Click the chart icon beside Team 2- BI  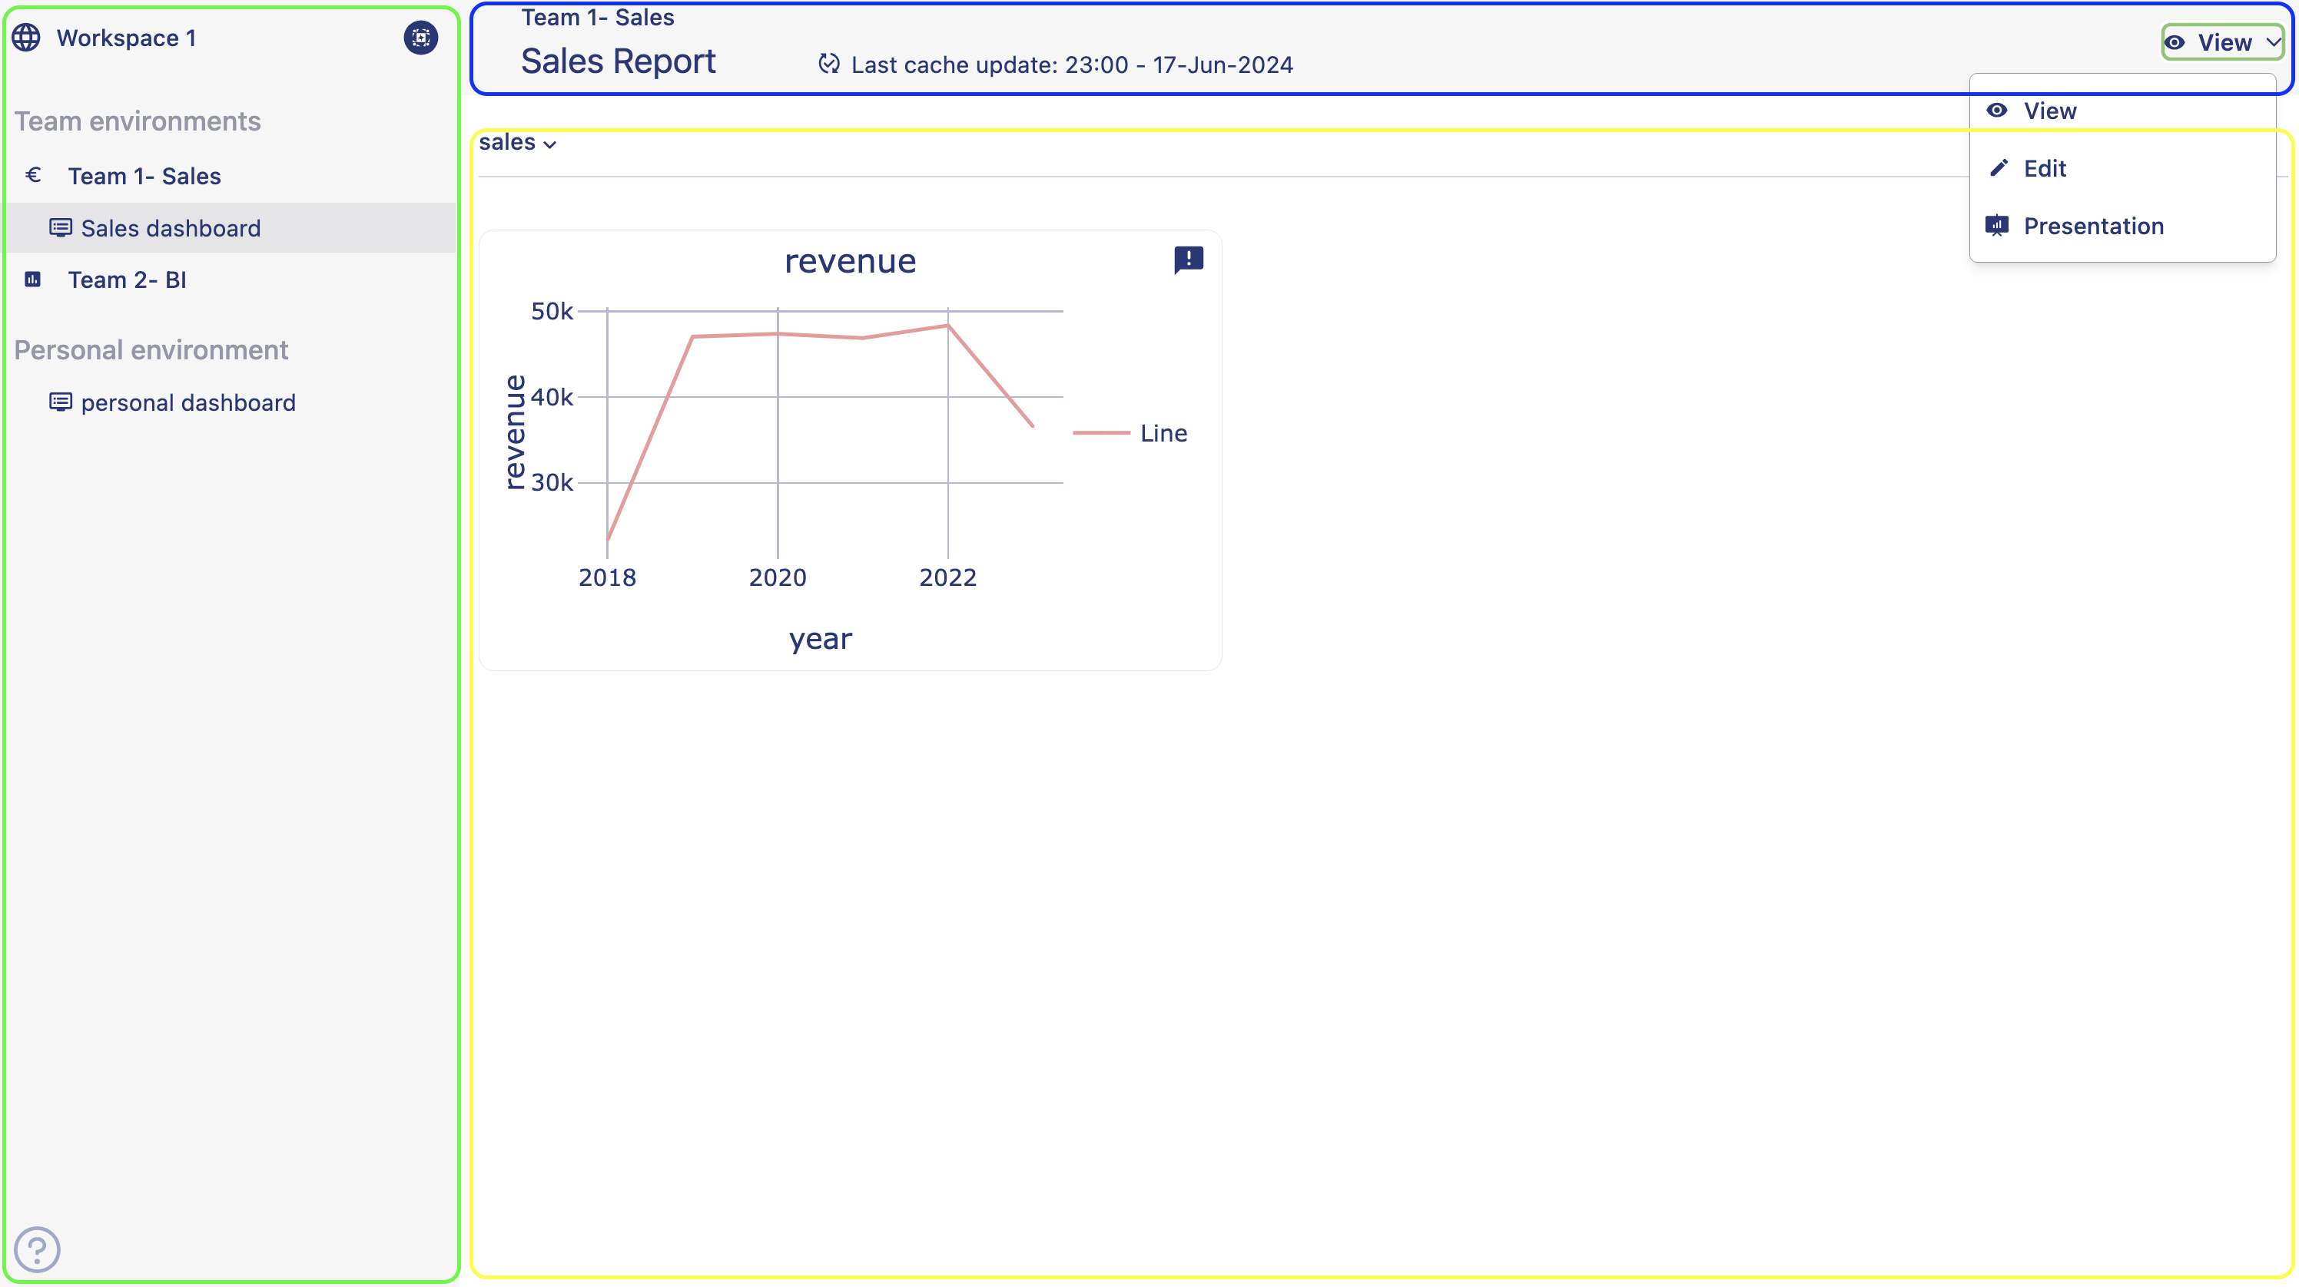pyautogui.click(x=33, y=280)
